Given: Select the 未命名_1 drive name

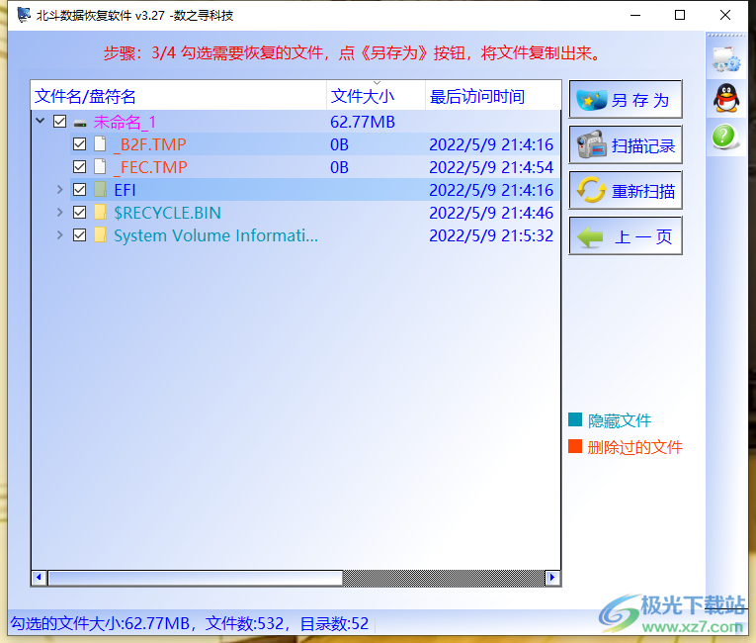Looking at the screenshot, I should point(125,122).
